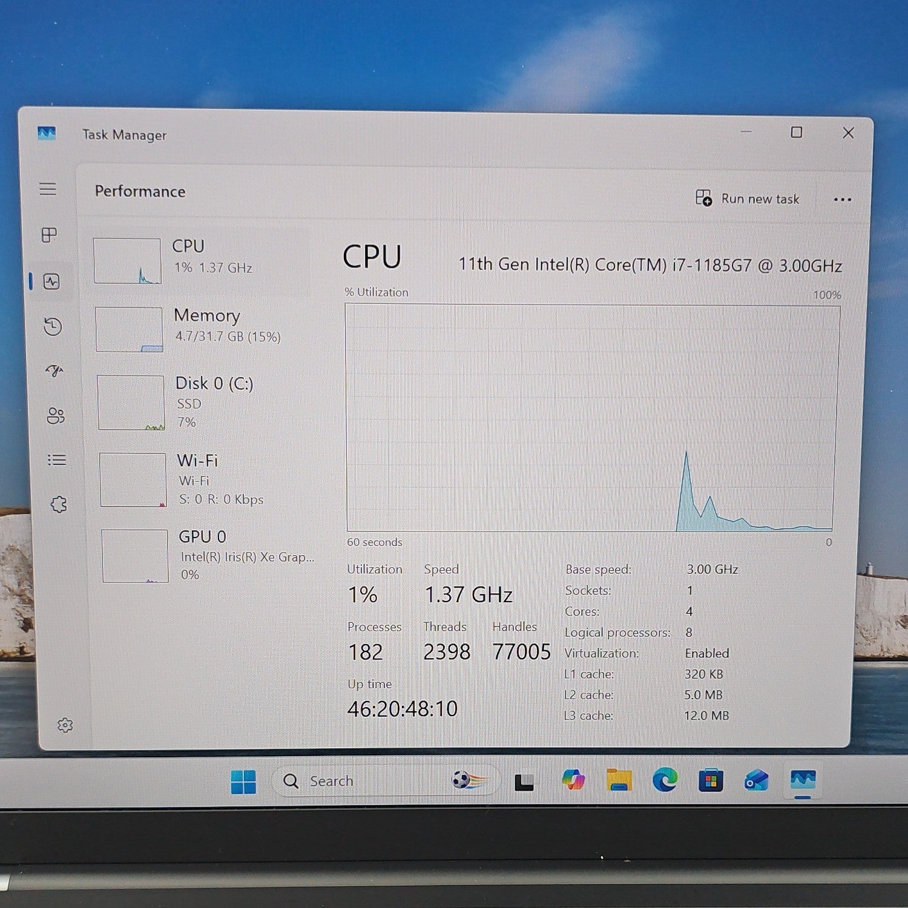Click the taskbar Search box

[x=386, y=781]
